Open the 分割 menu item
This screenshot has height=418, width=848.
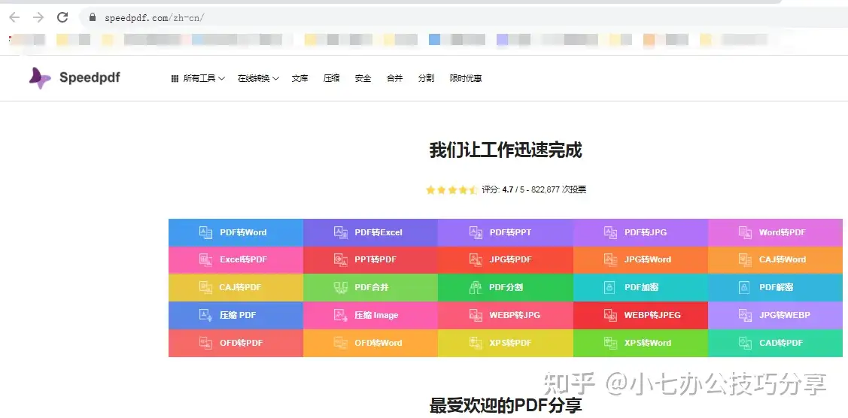(x=426, y=78)
